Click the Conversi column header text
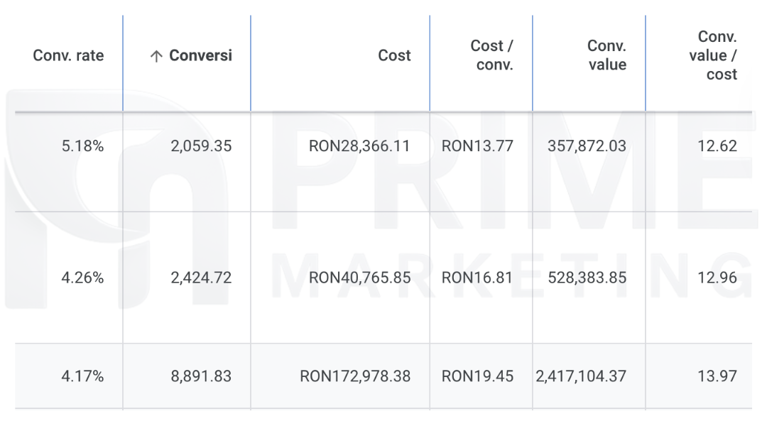The width and height of the screenshot is (767, 426). [200, 55]
